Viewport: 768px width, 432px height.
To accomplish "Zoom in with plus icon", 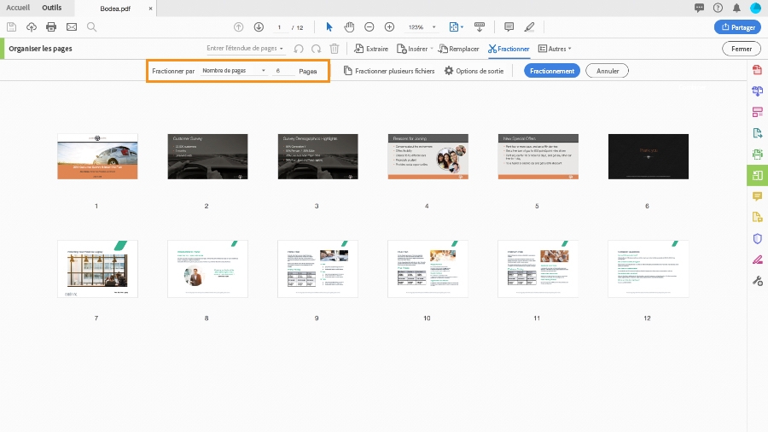I will pyautogui.click(x=389, y=27).
